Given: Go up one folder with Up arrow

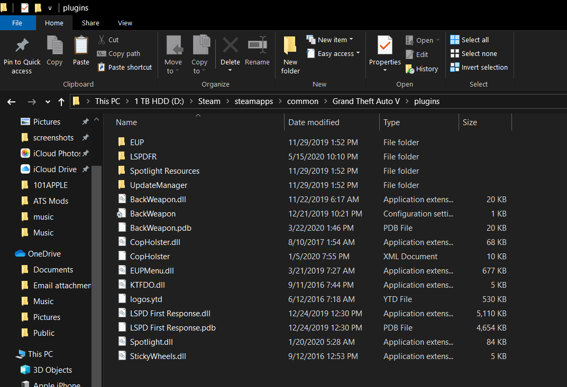Looking at the screenshot, I should [61, 102].
